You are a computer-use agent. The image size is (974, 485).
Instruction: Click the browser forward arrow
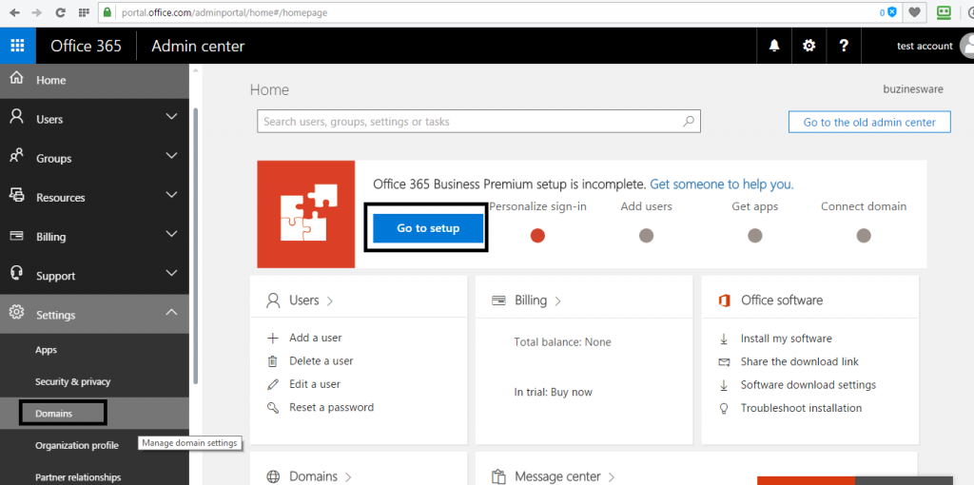(x=37, y=12)
